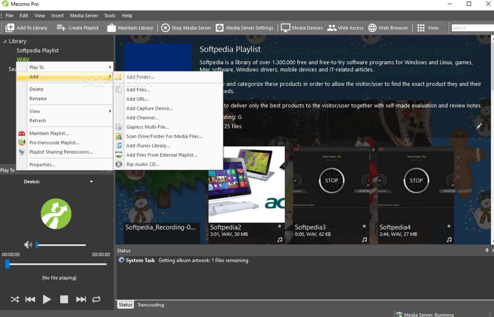Launch Web Browser from the toolbar
The image size is (494, 317).
[x=388, y=28]
